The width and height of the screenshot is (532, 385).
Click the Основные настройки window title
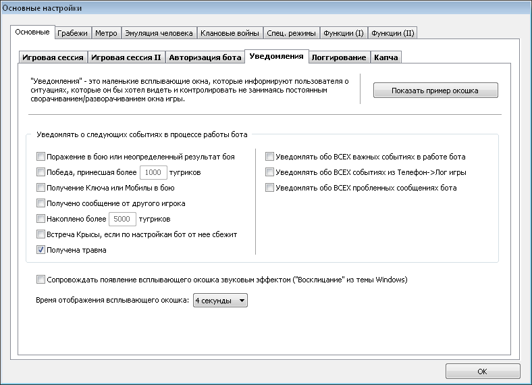coord(42,8)
